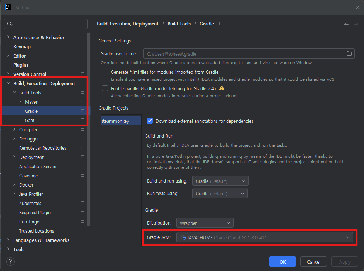The height and width of the screenshot is (271, 364).
Task: Click Build, Execution, Deployment breadcrumb
Action: (128, 24)
